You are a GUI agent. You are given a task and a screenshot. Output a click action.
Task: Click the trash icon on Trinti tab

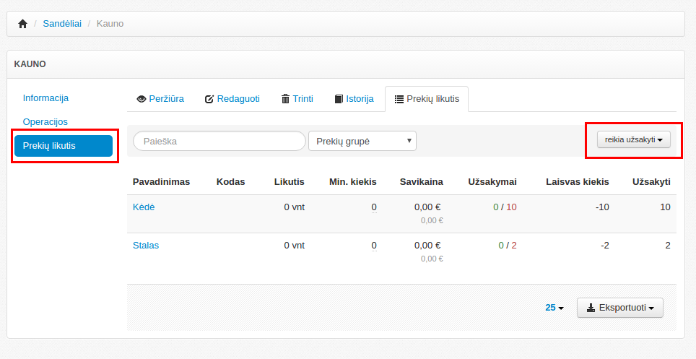click(286, 99)
